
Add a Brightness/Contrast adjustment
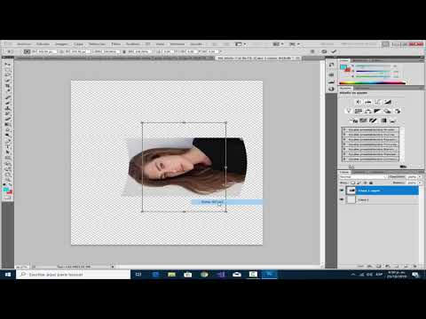(x=358, y=102)
